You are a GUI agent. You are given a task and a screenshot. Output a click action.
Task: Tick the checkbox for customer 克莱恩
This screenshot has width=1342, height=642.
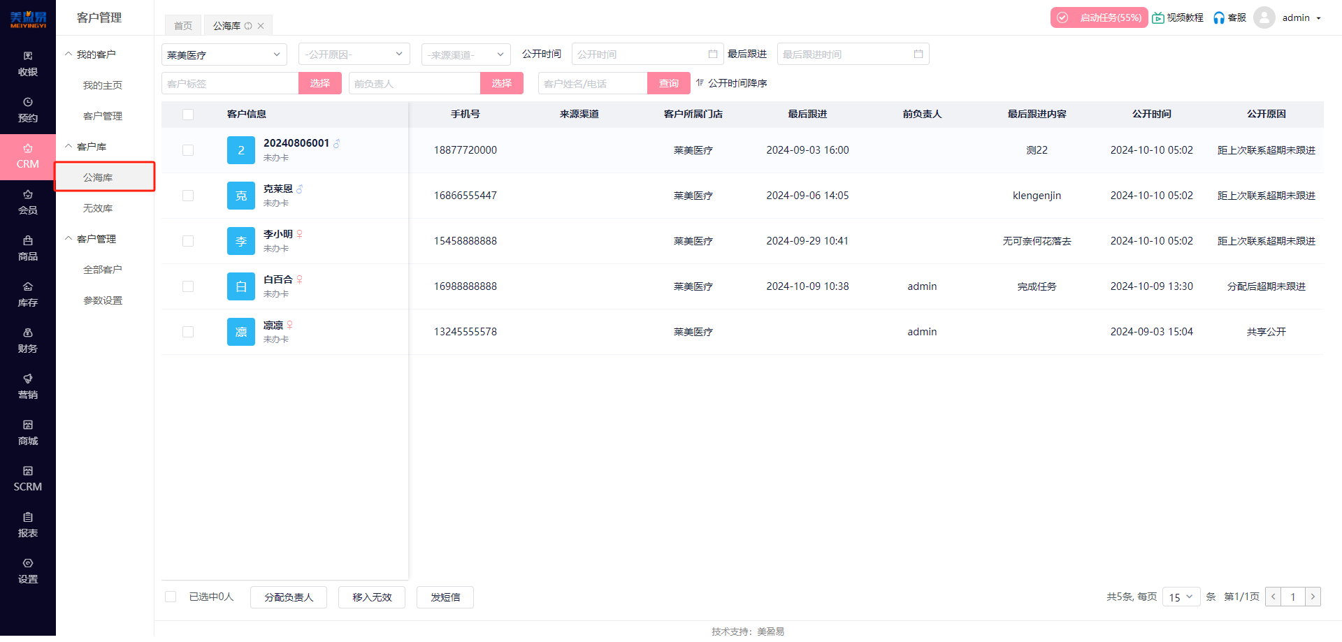[188, 196]
